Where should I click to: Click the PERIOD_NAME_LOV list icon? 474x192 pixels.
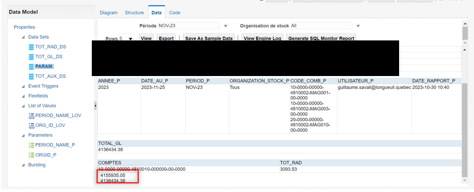point(31,115)
